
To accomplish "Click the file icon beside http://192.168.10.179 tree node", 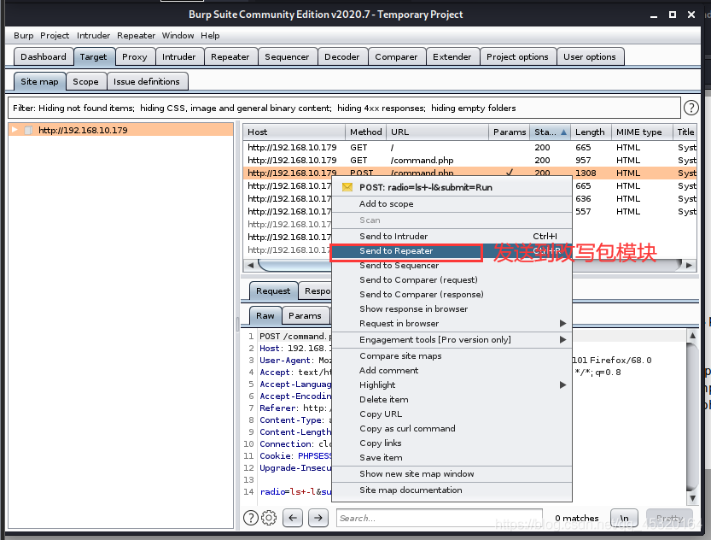I will coord(28,130).
